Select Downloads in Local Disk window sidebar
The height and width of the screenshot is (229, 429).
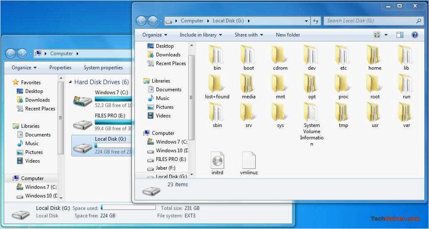point(163,55)
